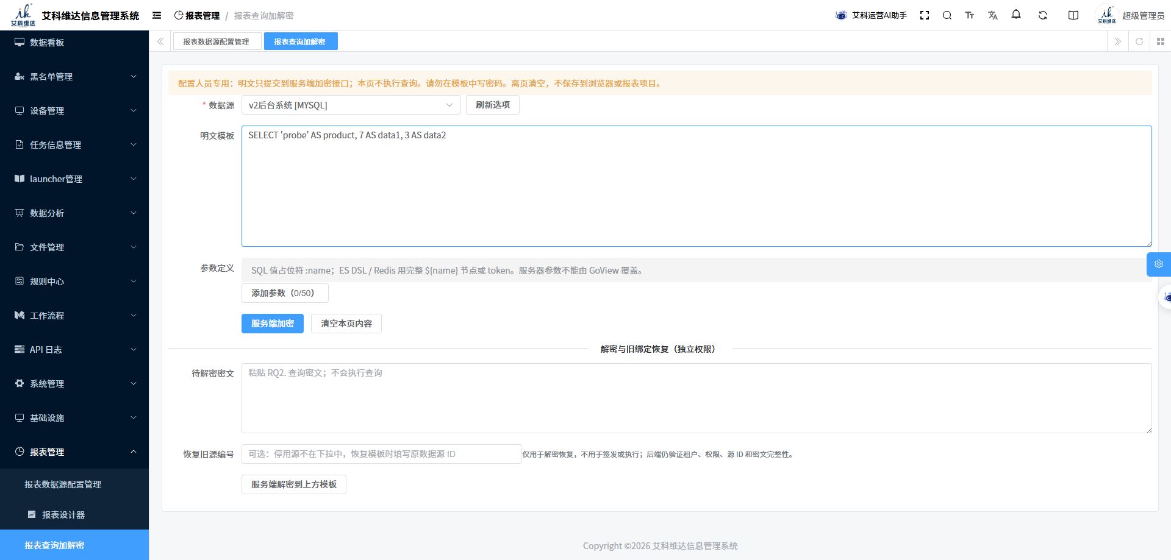The height and width of the screenshot is (560, 1171).
Task: Open 数据看板 in the sidebar
Action: pyautogui.click(x=74, y=43)
